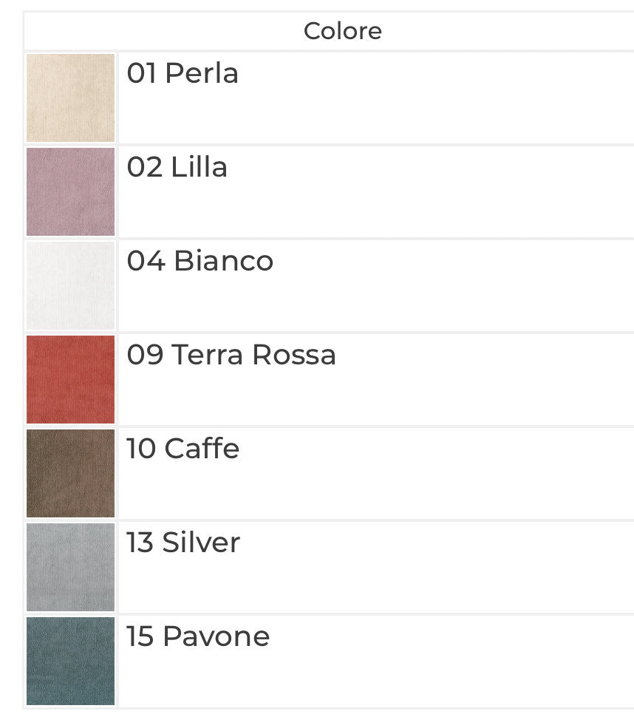The image size is (634, 714).
Task: Pick the 04 Bianco white swatch
Action: point(70,285)
